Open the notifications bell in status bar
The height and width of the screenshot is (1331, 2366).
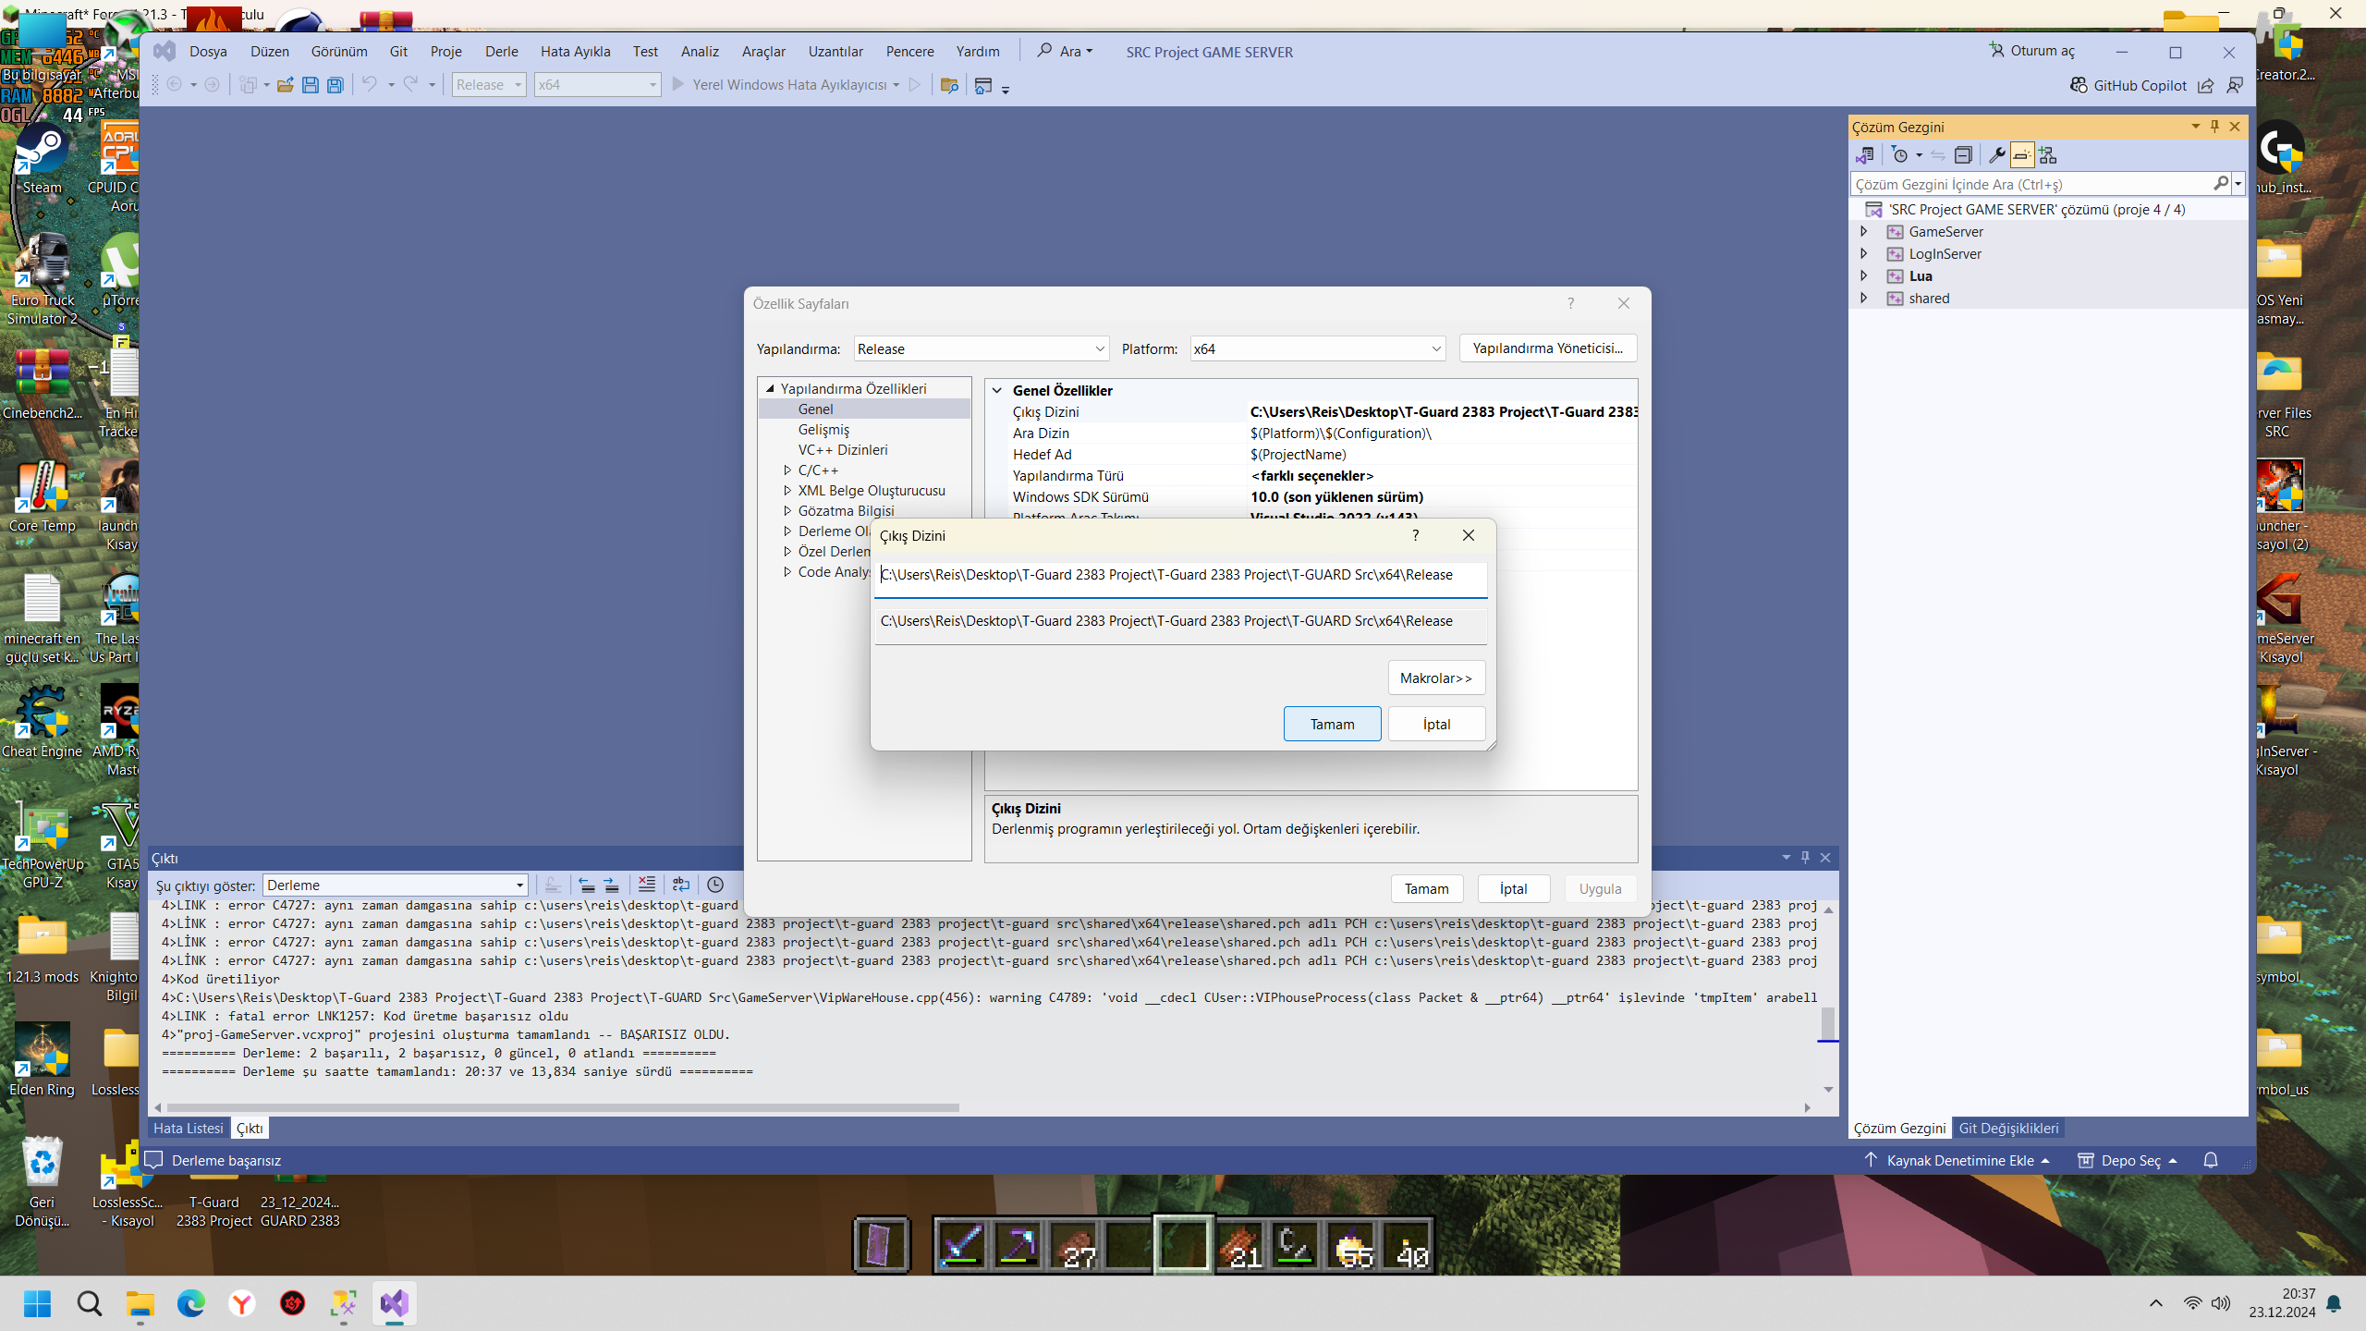(x=2211, y=1160)
